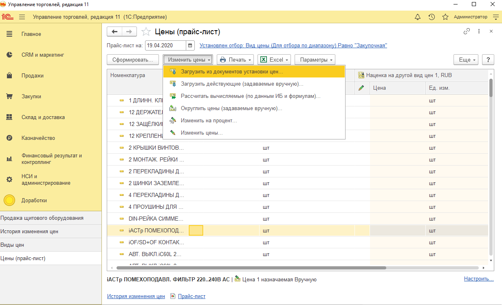The width and height of the screenshot is (502, 305).
Task: Expand the Еще dropdown
Action: click(x=466, y=60)
